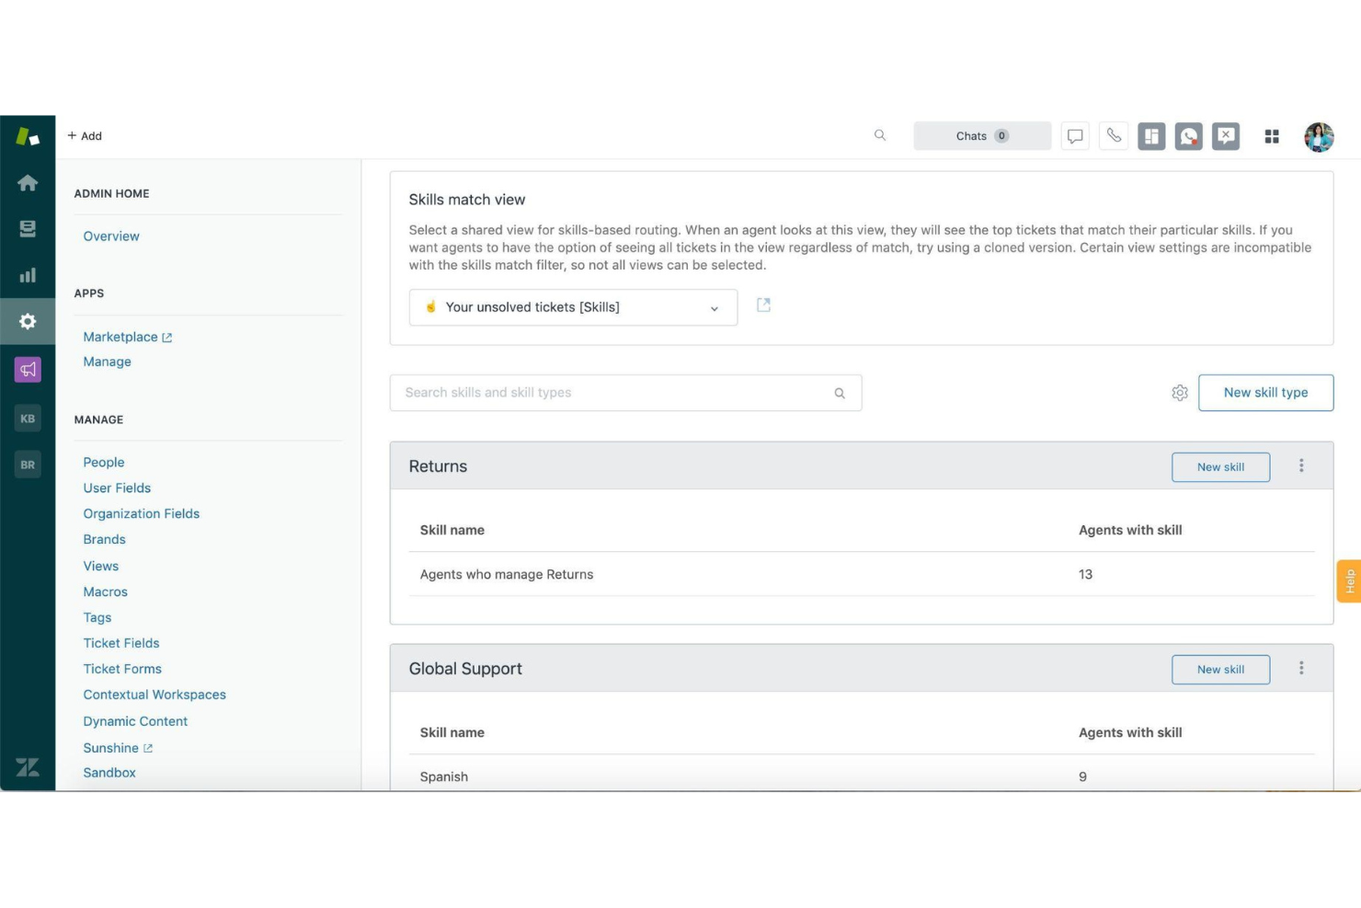Open the Reporting analytics icon in sidebar

coord(27,274)
